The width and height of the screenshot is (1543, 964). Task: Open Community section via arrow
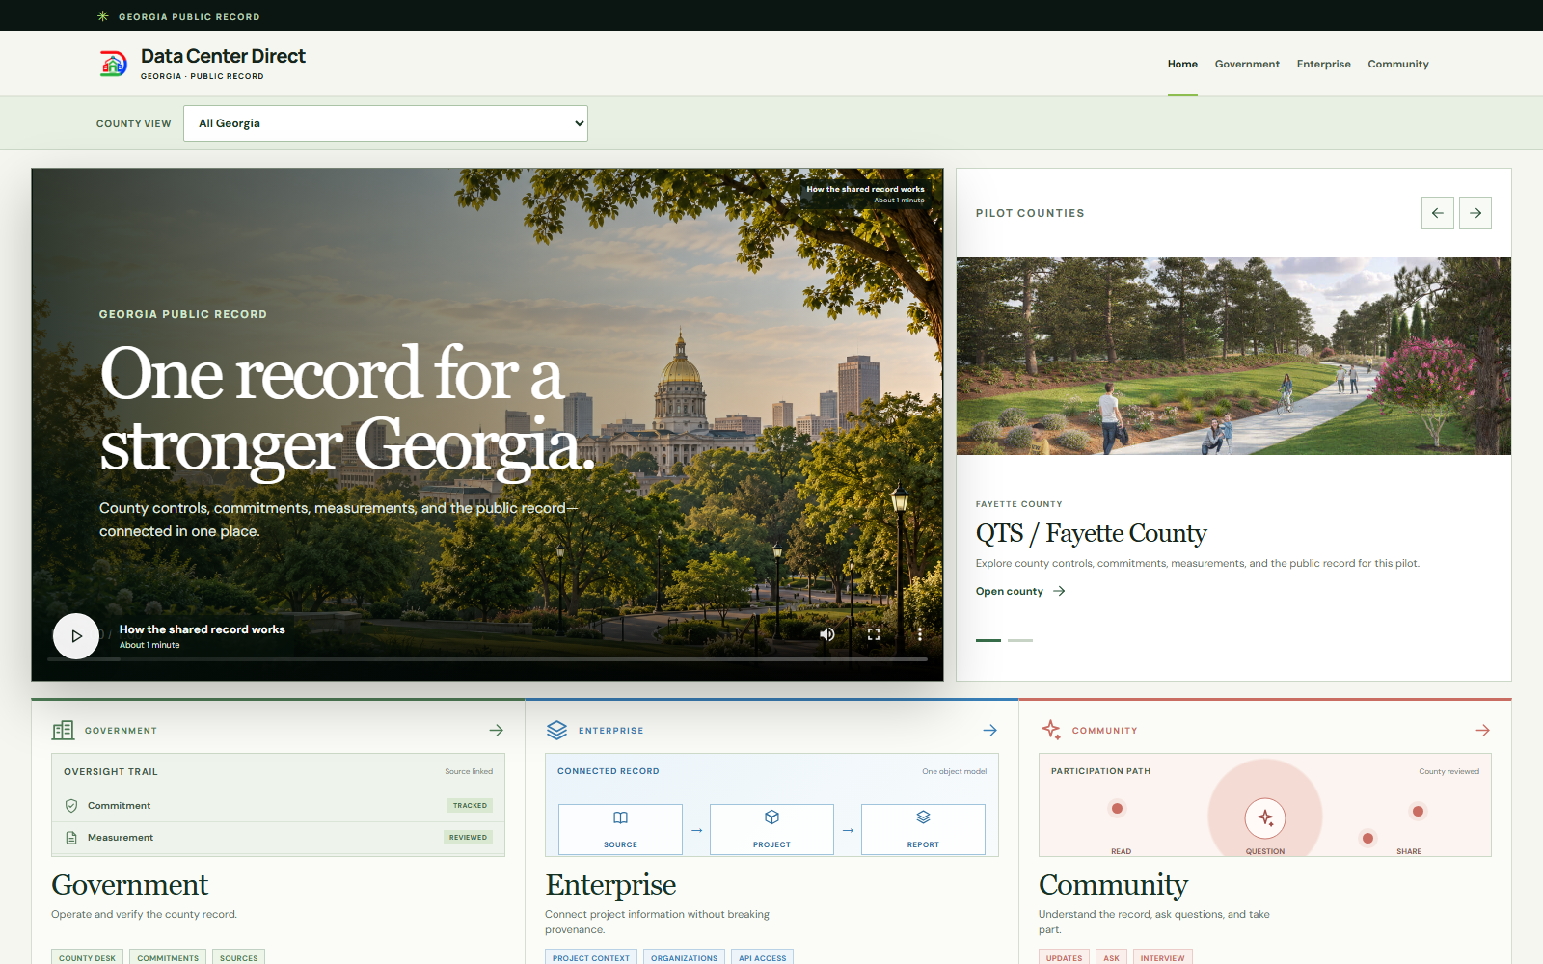pos(1483,731)
